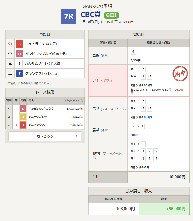Click ジューンブレア in race results

click(x=38, y=117)
